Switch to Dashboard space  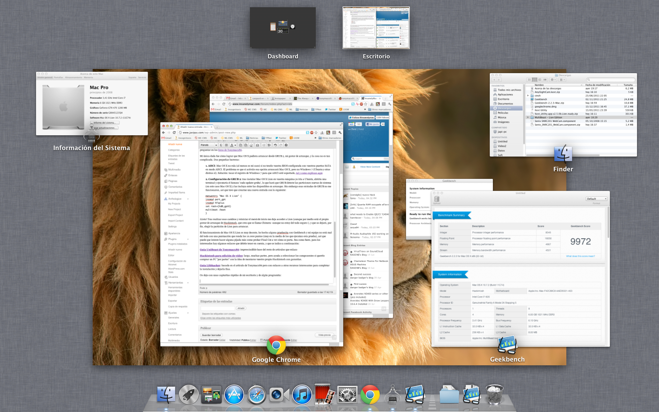pos(282,27)
